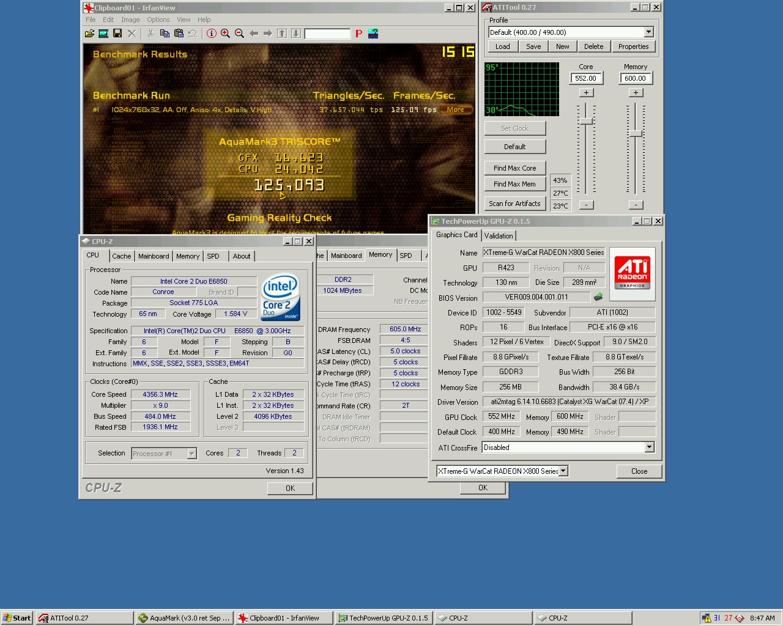Click the Previous page up arrow icon

click(x=282, y=34)
